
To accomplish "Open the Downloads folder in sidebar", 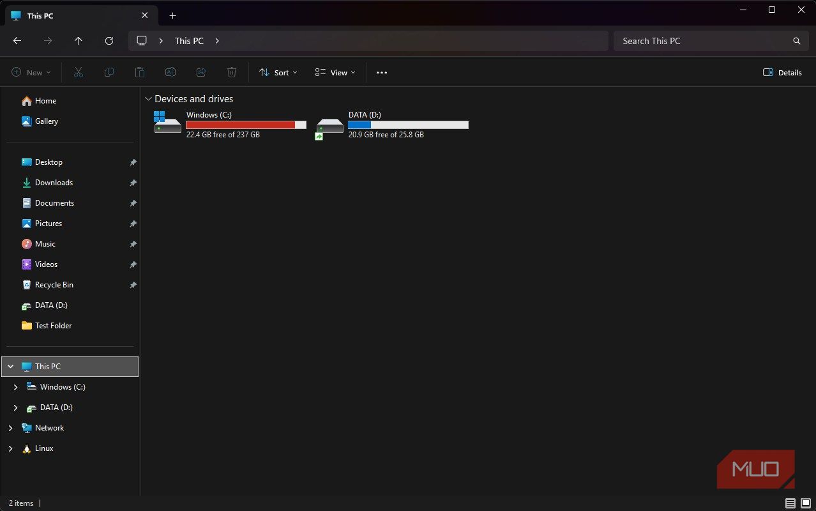I will click(x=47, y=183).
